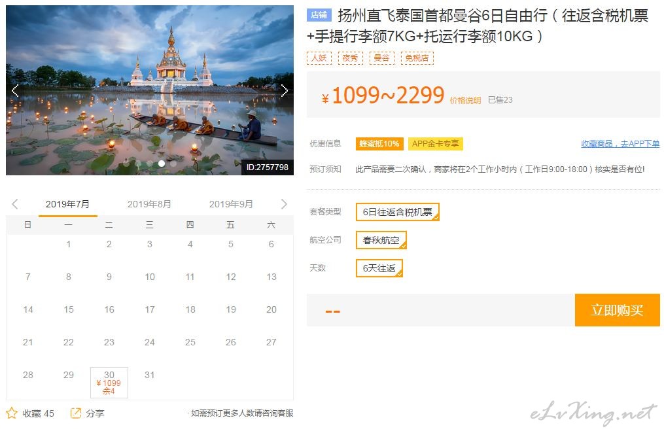Show next photo with the image's right arrow
The image size is (664, 435).
pyautogui.click(x=284, y=90)
